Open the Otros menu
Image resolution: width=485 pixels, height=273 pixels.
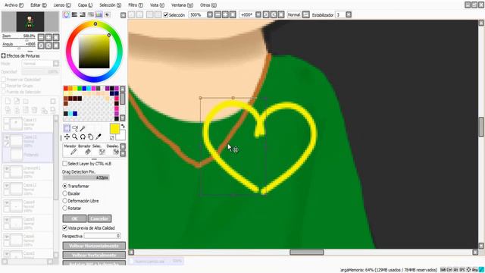(x=208, y=5)
